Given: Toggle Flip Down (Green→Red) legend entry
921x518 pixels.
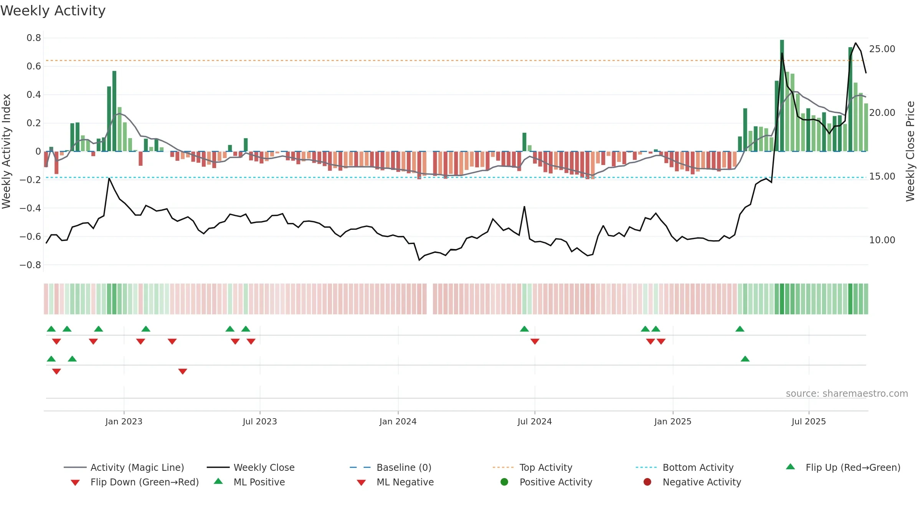Looking at the screenshot, I should click(135, 482).
